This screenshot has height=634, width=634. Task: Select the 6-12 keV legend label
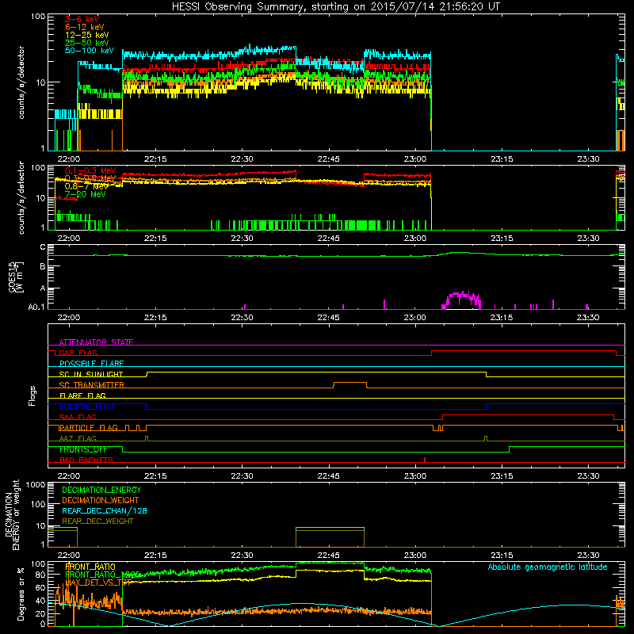pyautogui.click(x=84, y=27)
